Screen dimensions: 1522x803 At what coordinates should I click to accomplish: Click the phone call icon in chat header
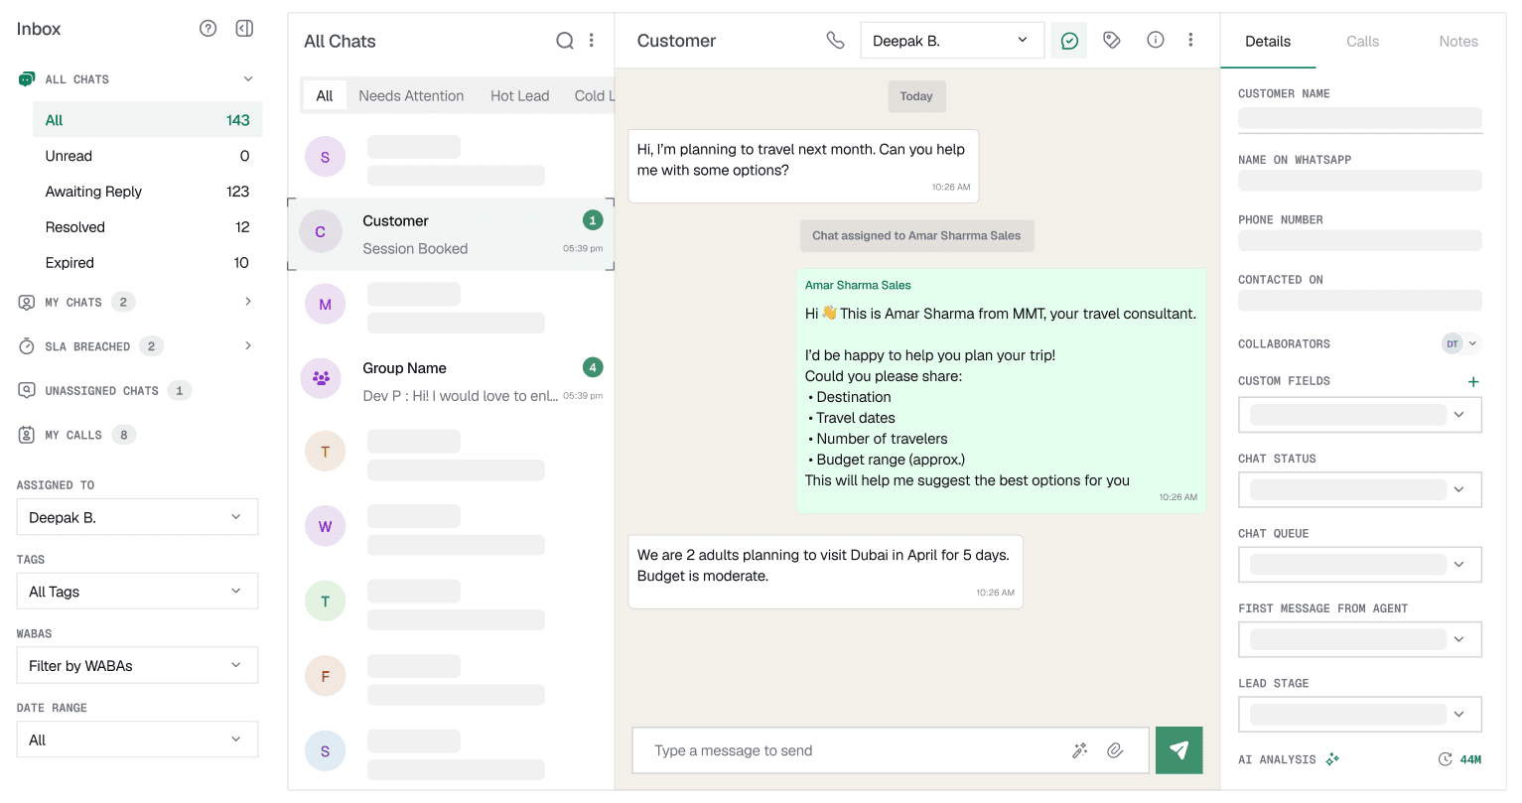(x=835, y=41)
